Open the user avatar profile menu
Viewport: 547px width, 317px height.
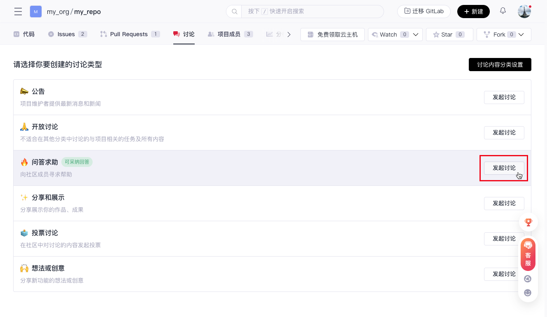[524, 12]
